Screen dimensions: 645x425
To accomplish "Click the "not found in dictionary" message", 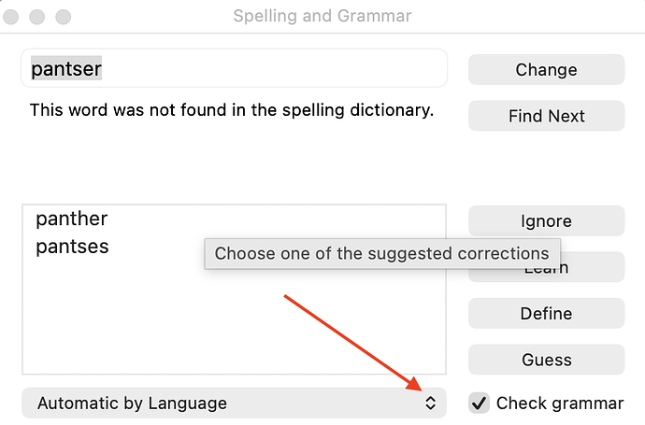I will [232, 110].
